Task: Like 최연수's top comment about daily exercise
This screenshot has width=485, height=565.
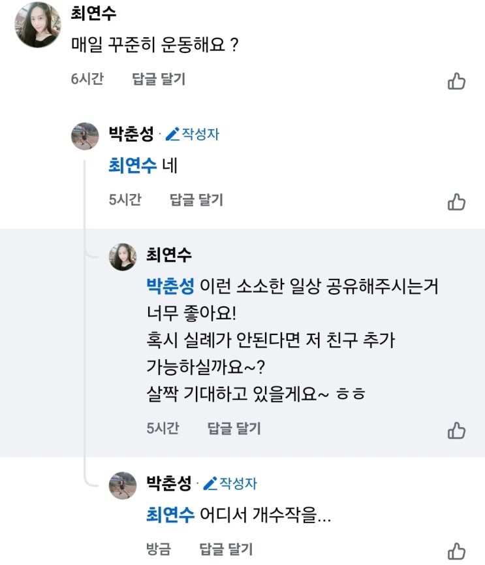Action: click(x=456, y=81)
